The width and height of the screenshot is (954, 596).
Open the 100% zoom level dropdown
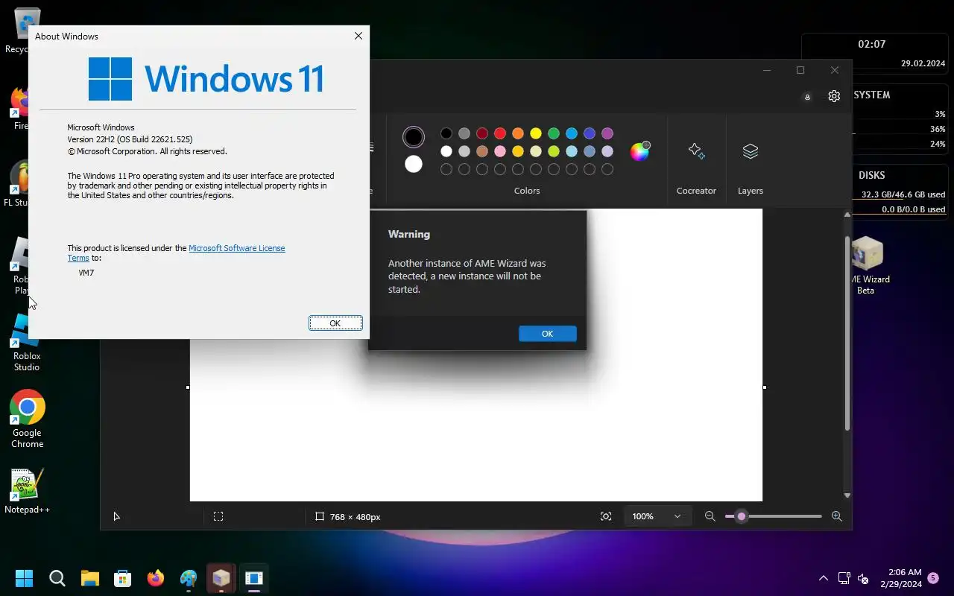[x=657, y=516]
